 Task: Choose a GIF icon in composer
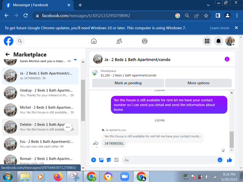pyautogui.click(x=116, y=160)
